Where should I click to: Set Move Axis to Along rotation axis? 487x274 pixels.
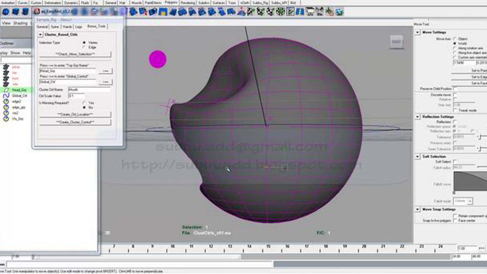[455, 48]
